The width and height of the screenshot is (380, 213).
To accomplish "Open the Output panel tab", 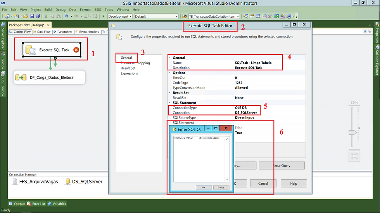I will click(x=17, y=204).
